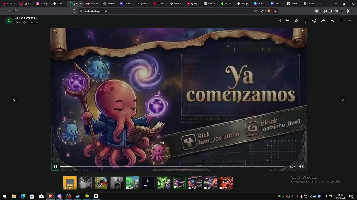Open the Windows notification center

click(x=351, y=196)
